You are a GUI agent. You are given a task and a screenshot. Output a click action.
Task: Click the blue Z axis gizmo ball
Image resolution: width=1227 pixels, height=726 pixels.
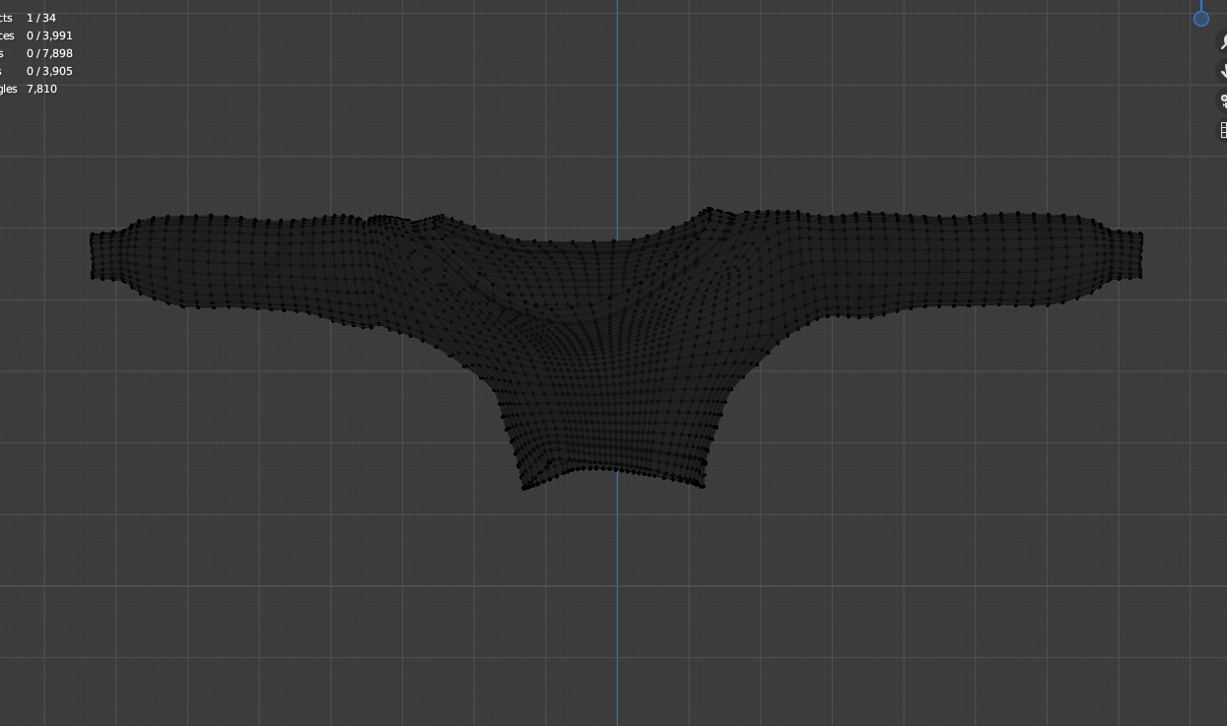[x=1200, y=19]
